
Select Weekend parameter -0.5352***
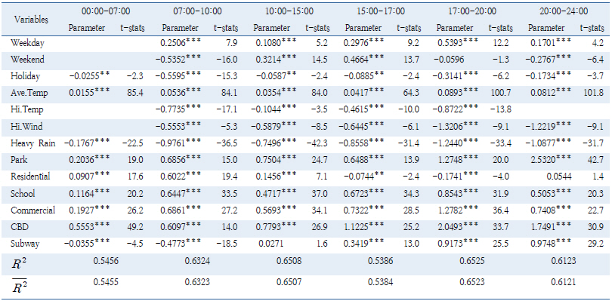tap(178, 59)
